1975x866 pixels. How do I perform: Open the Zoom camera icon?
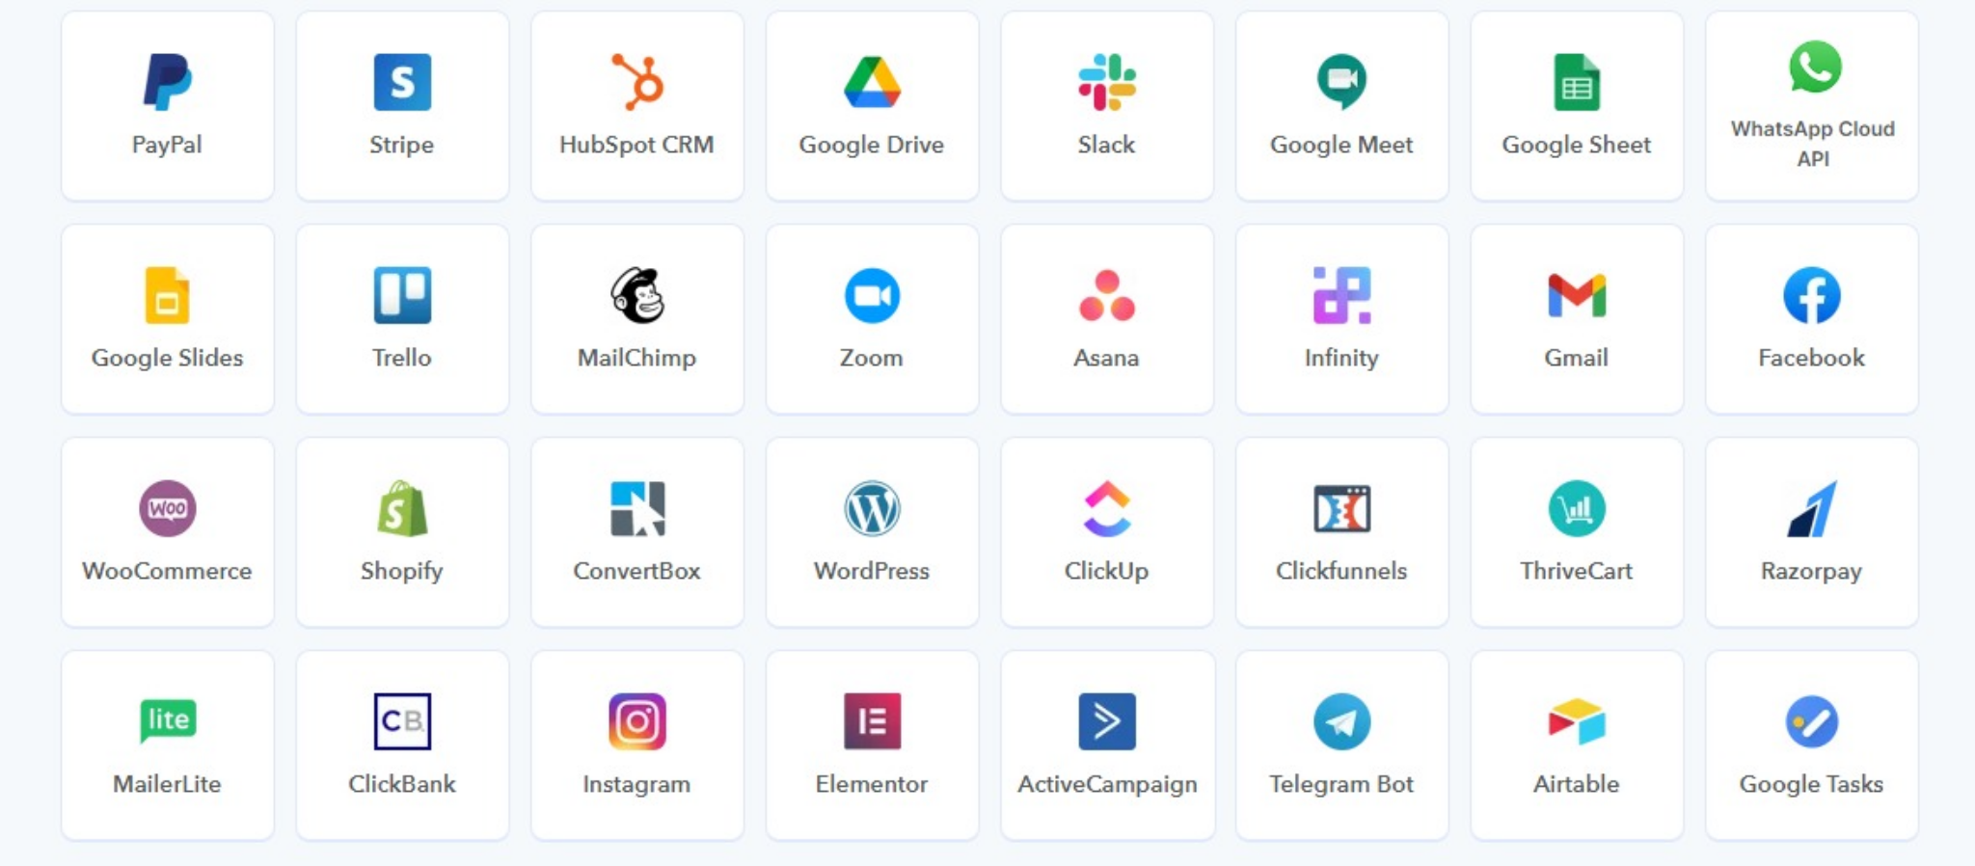[x=872, y=295]
